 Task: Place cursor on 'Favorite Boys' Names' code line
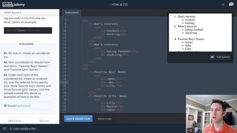click(x=107, y=72)
